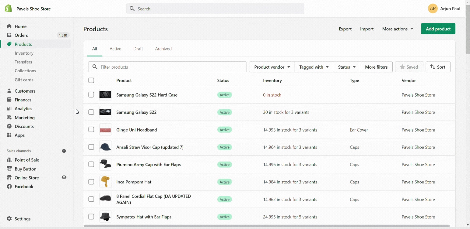Open the Inca Pompom Hat product
This screenshot has height=229, width=470.
[134, 182]
